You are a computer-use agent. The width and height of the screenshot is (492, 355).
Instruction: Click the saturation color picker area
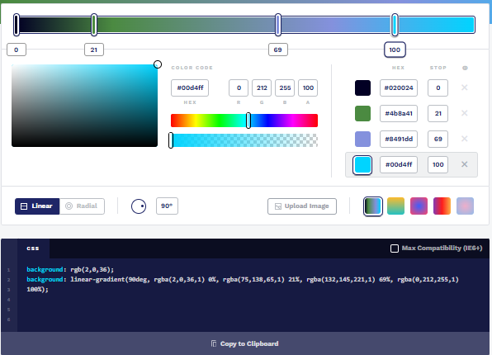click(x=85, y=106)
